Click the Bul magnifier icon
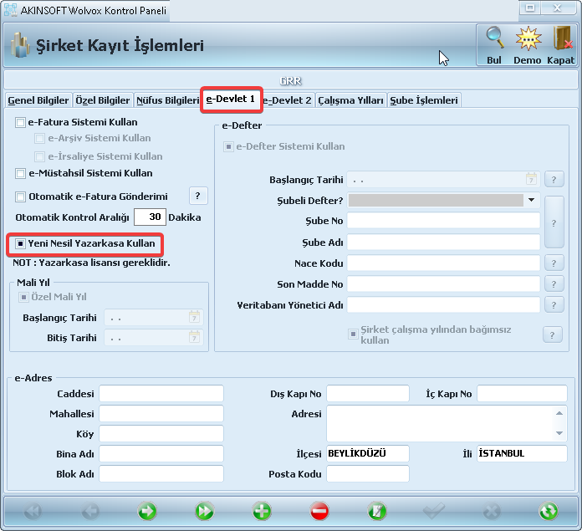This screenshot has height=531, width=582. tap(495, 38)
